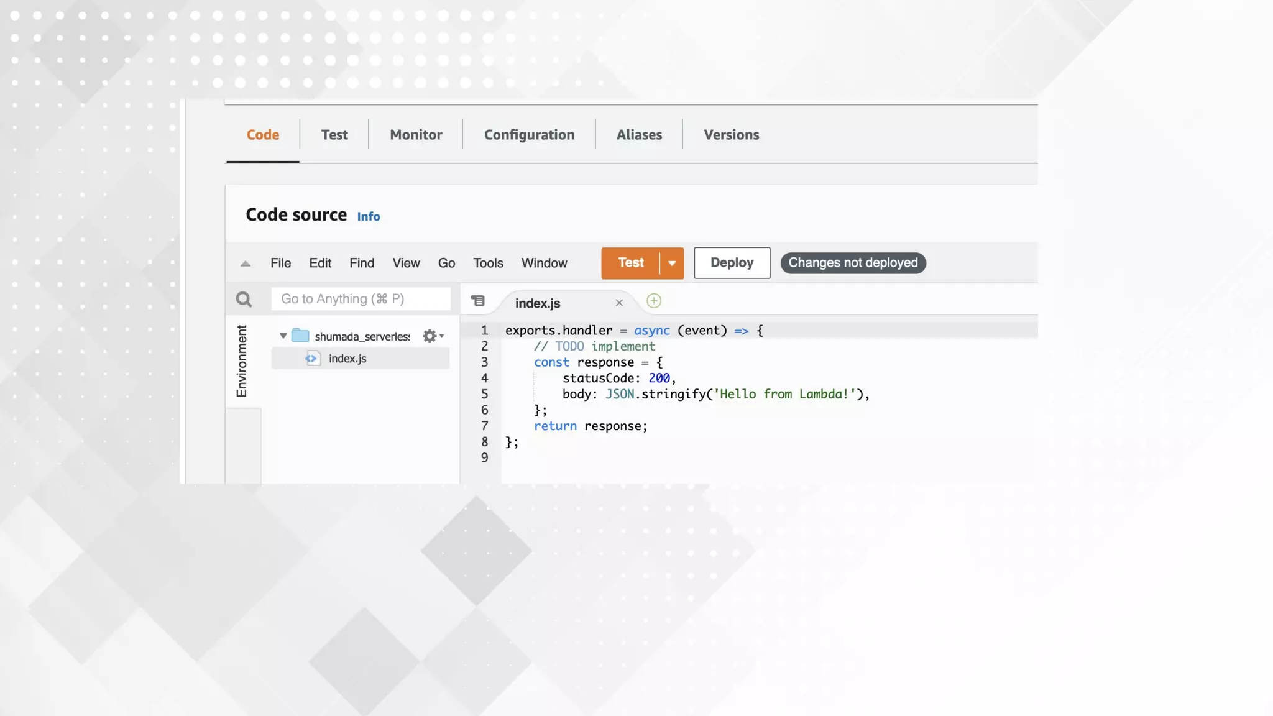Open the File menu
The width and height of the screenshot is (1273, 716).
pos(280,263)
